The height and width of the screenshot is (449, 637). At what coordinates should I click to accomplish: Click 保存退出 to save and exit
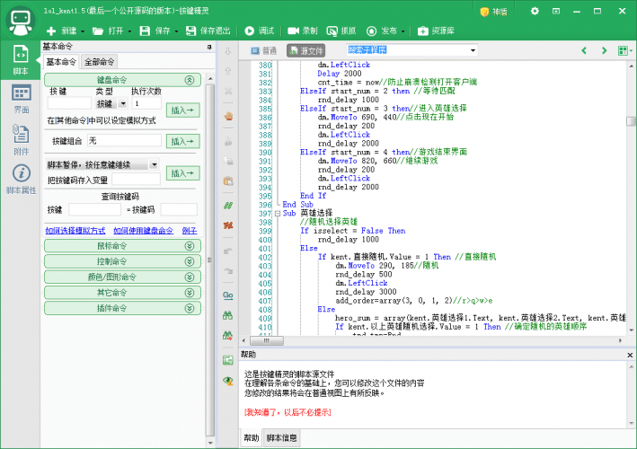tap(208, 31)
